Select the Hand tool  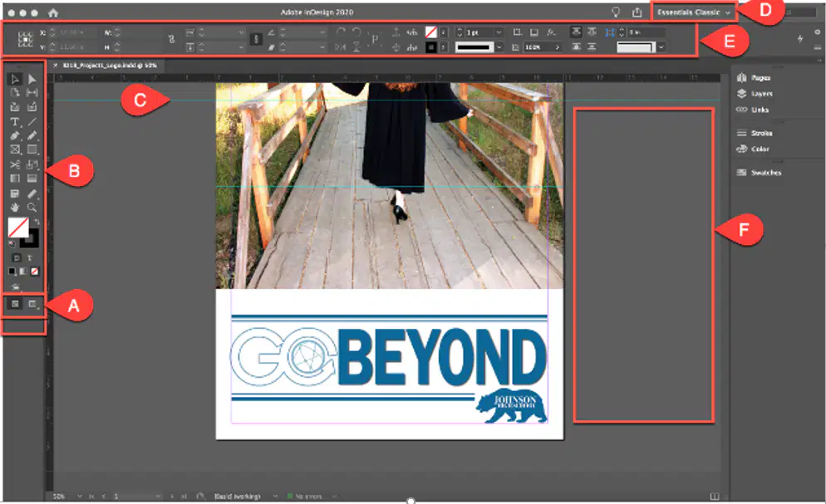[x=15, y=208]
